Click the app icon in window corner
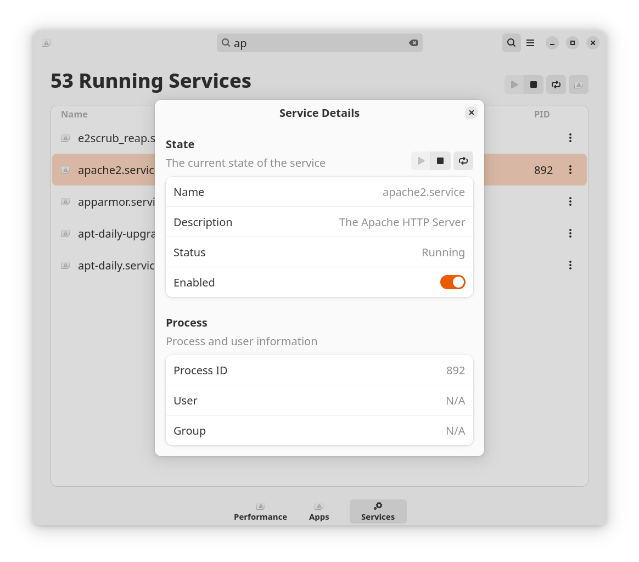 coord(46,43)
